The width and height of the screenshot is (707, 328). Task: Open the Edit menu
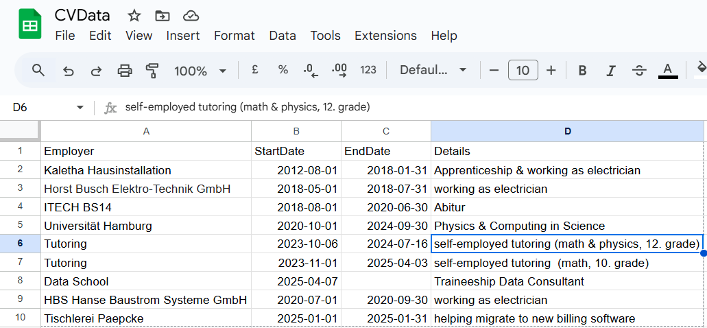pyautogui.click(x=100, y=36)
